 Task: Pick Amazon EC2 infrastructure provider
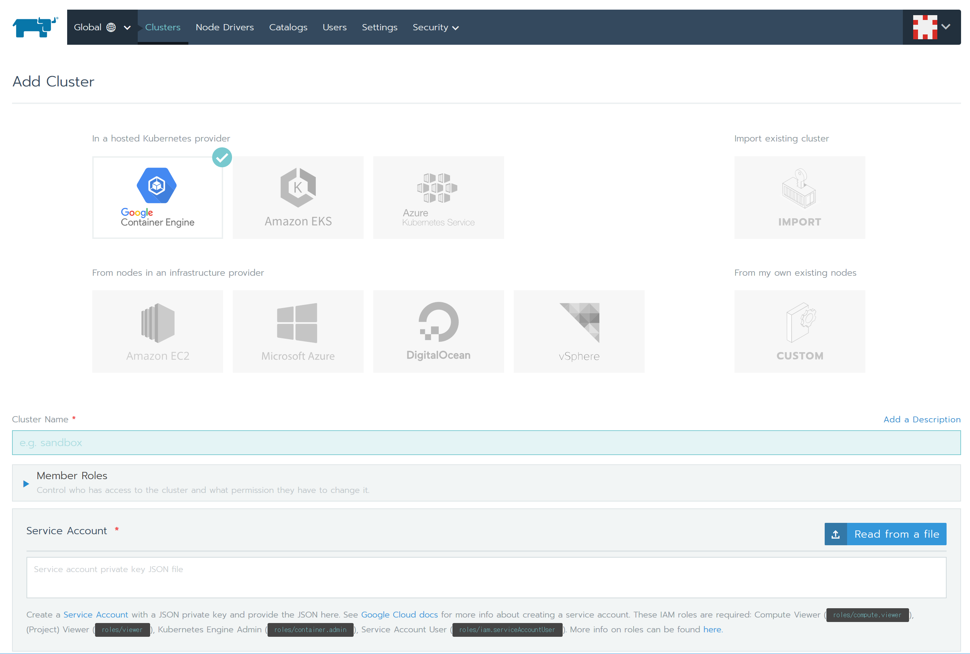[x=157, y=331]
